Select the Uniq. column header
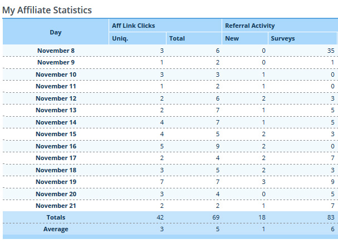The height and width of the screenshot is (244, 338). point(120,39)
